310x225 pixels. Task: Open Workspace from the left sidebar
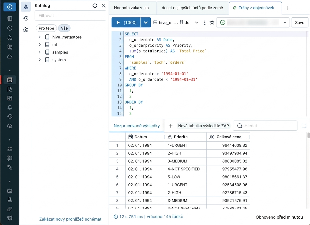(10, 18)
